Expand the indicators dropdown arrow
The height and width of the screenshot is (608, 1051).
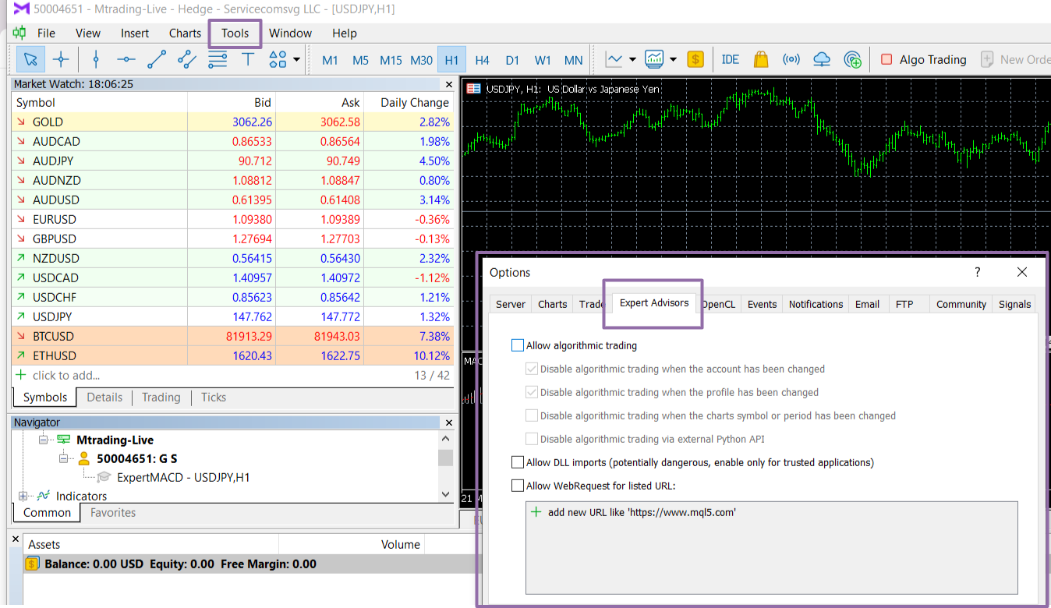[x=673, y=60]
